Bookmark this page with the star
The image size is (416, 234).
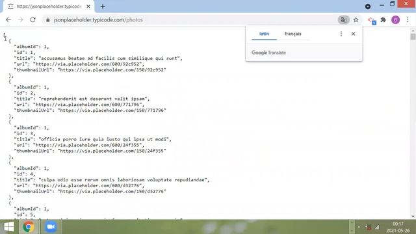[356, 20]
